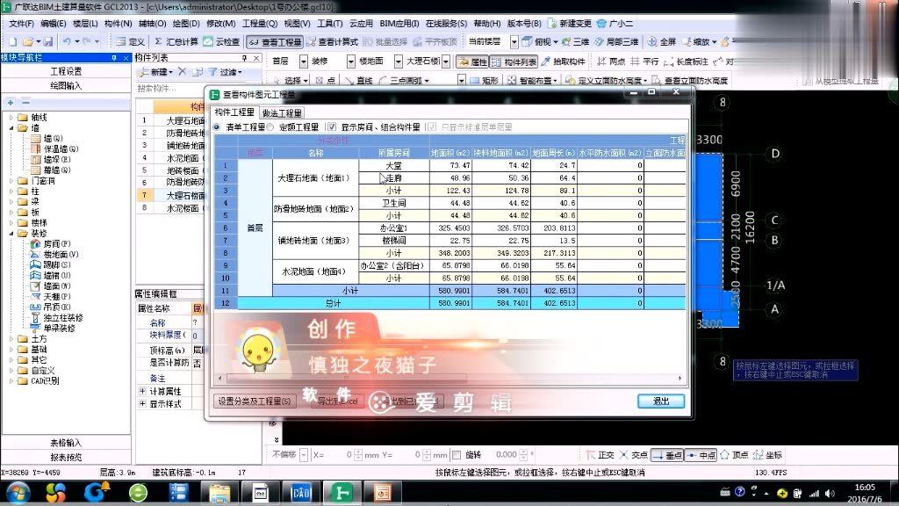Click the New file toolbar icon
899x506 pixels.
point(12,42)
